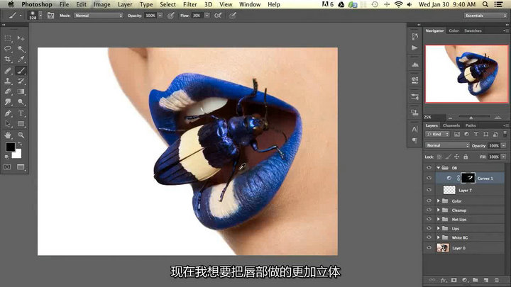Select the Brush tool
Viewport: 511px width, 287px height.
click(x=21, y=71)
